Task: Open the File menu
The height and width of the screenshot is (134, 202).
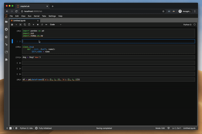Action: pos(11,16)
